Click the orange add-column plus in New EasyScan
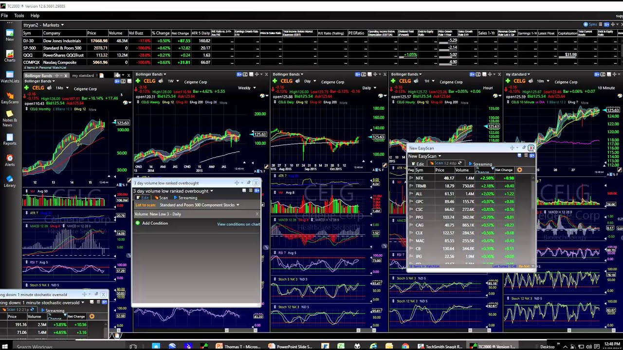This screenshot has height=350, width=623. pyautogui.click(x=519, y=170)
